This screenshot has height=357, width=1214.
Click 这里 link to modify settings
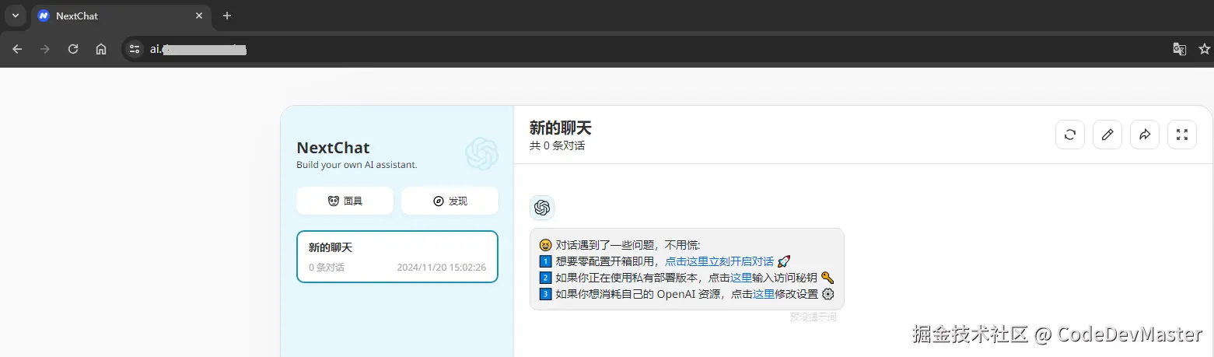764,294
